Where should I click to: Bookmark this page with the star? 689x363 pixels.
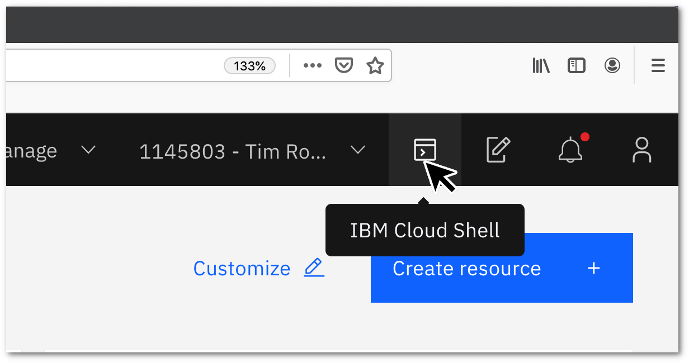[x=375, y=66]
